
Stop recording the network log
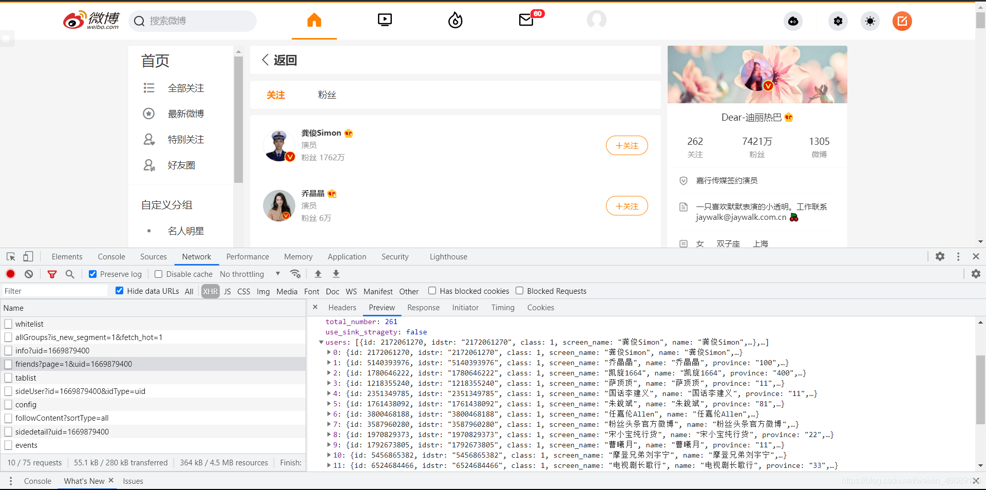[x=11, y=274]
